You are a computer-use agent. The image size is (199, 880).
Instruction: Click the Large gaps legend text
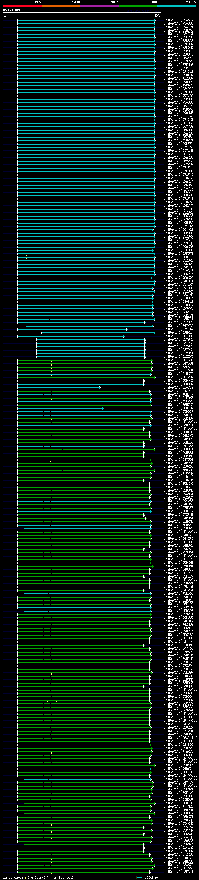38,878
